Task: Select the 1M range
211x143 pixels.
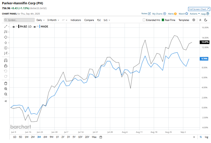Action: tap(26, 137)
